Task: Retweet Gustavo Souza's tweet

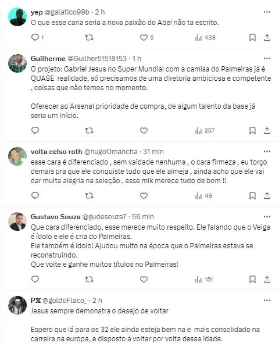Action: [x=89, y=279]
